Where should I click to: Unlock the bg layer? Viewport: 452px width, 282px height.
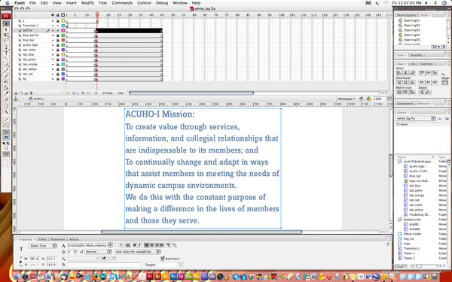click(x=58, y=79)
